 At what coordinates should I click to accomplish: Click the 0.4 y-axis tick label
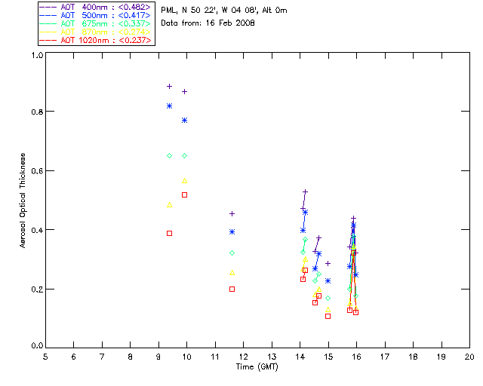point(37,230)
